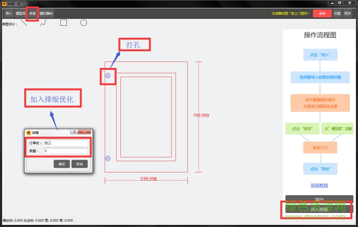Viewport: 358px width, 227px height.
Task: Click the help question mark in the dialog title bar
Action: tap(74, 132)
